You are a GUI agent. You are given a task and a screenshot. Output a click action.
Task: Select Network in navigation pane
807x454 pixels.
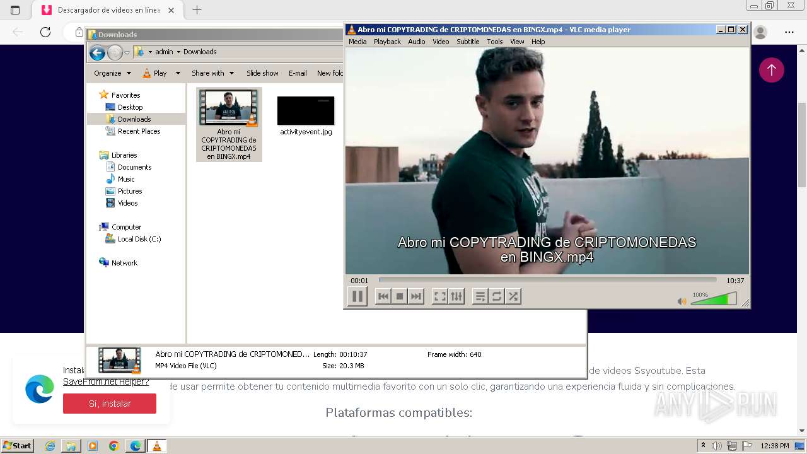[x=124, y=263]
